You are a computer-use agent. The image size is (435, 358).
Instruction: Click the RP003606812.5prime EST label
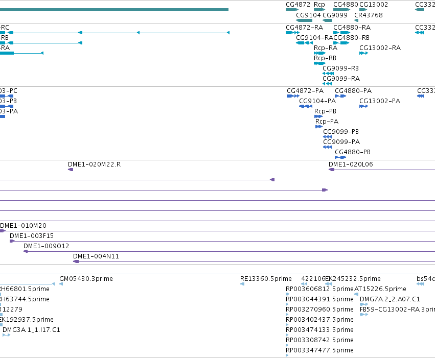point(319,289)
